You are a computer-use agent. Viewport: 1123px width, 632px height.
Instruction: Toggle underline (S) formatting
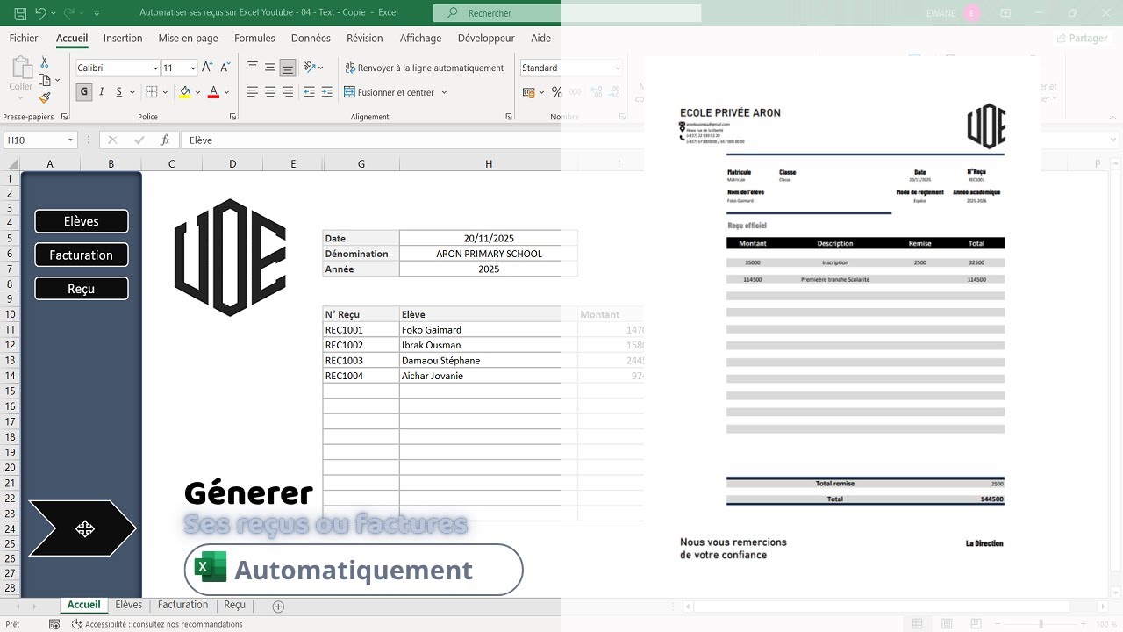(x=119, y=92)
